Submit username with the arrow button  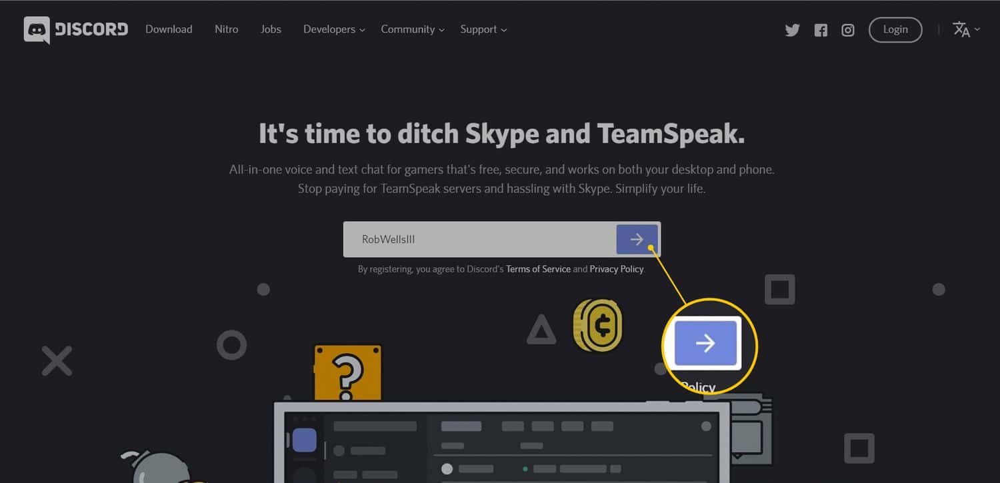pyautogui.click(x=637, y=239)
